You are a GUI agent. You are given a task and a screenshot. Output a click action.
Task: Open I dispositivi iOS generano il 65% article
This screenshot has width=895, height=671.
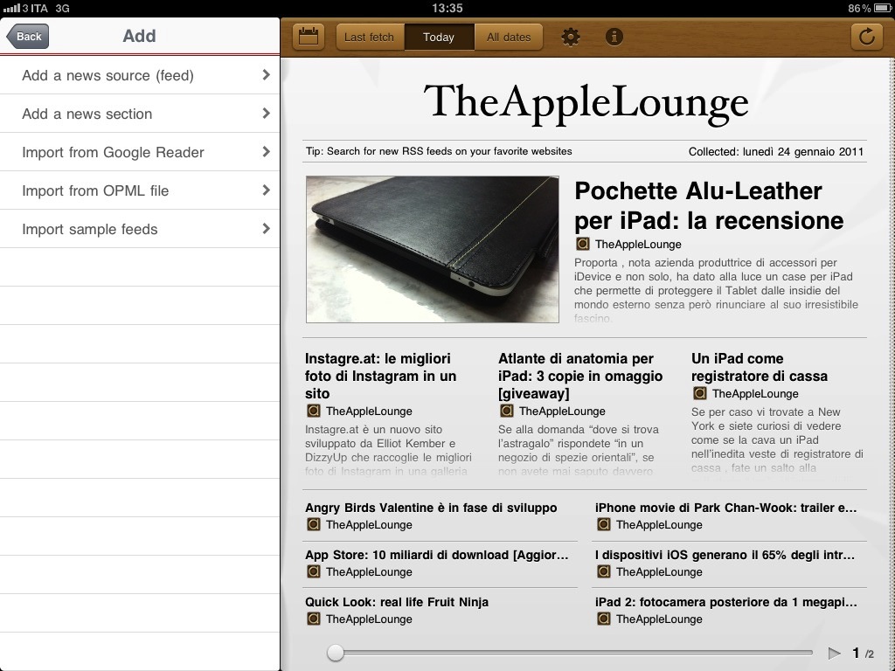click(725, 555)
